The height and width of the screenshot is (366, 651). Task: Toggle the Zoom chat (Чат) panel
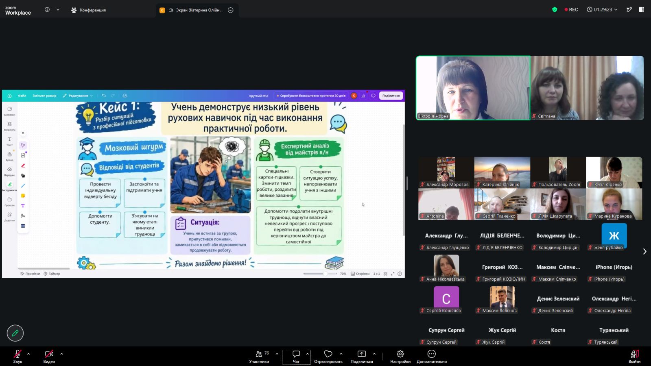pyautogui.click(x=296, y=356)
